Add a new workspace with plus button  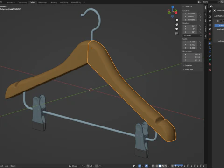(x=84, y=2)
